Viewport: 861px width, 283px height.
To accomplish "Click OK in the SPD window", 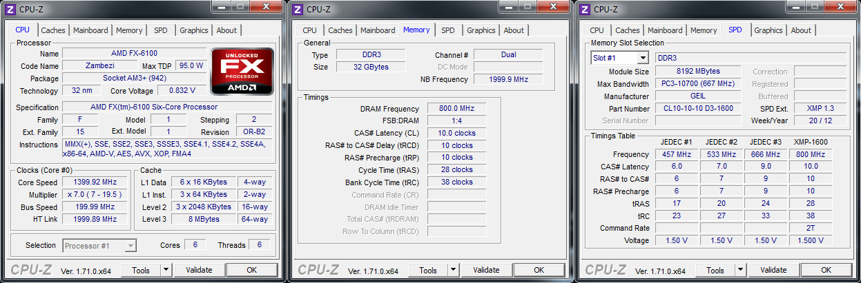I will (826, 270).
